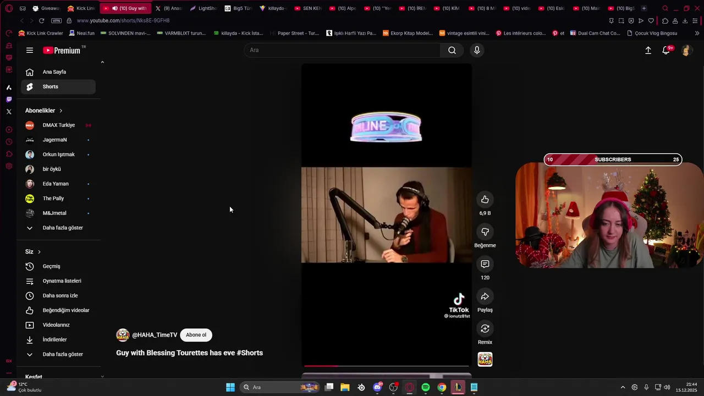Expand Siz section chevron

coord(39,252)
